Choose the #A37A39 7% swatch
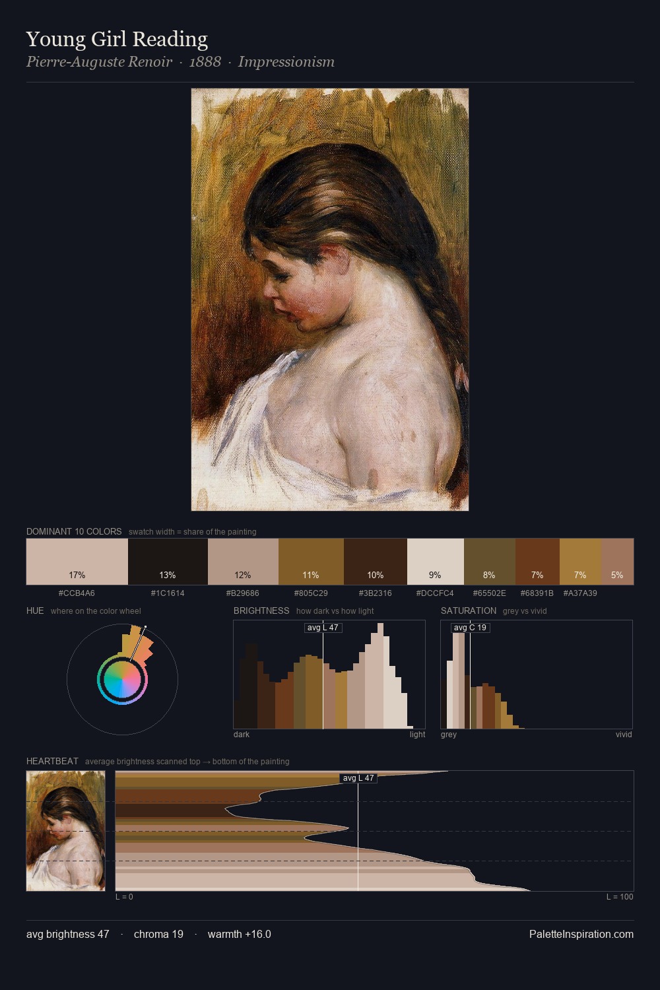Image resolution: width=660 pixels, height=990 pixels. pyautogui.click(x=580, y=562)
